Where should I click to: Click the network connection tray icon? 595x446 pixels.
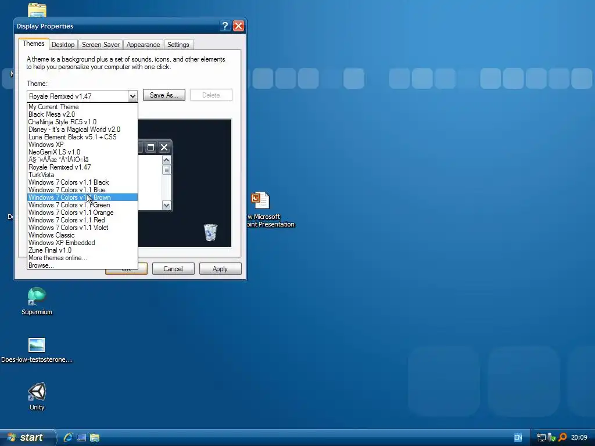pyautogui.click(x=542, y=437)
